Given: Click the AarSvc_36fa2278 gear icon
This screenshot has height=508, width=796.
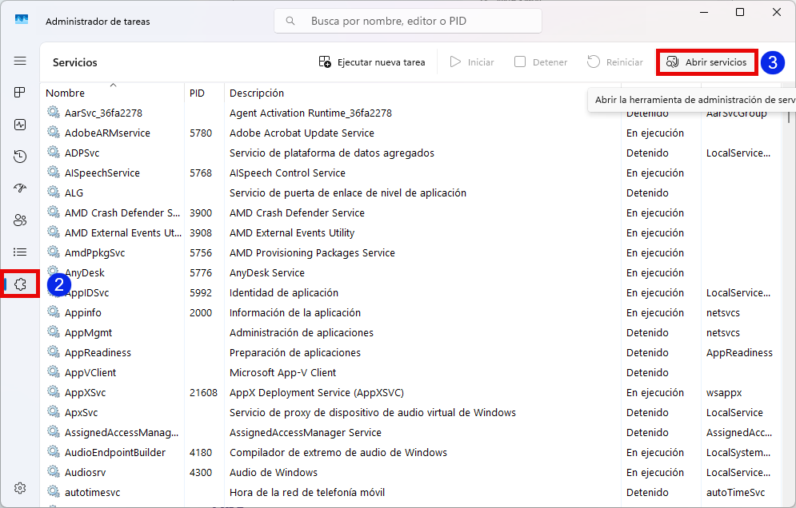Looking at the screenshot, I should (x=54, y=112).
